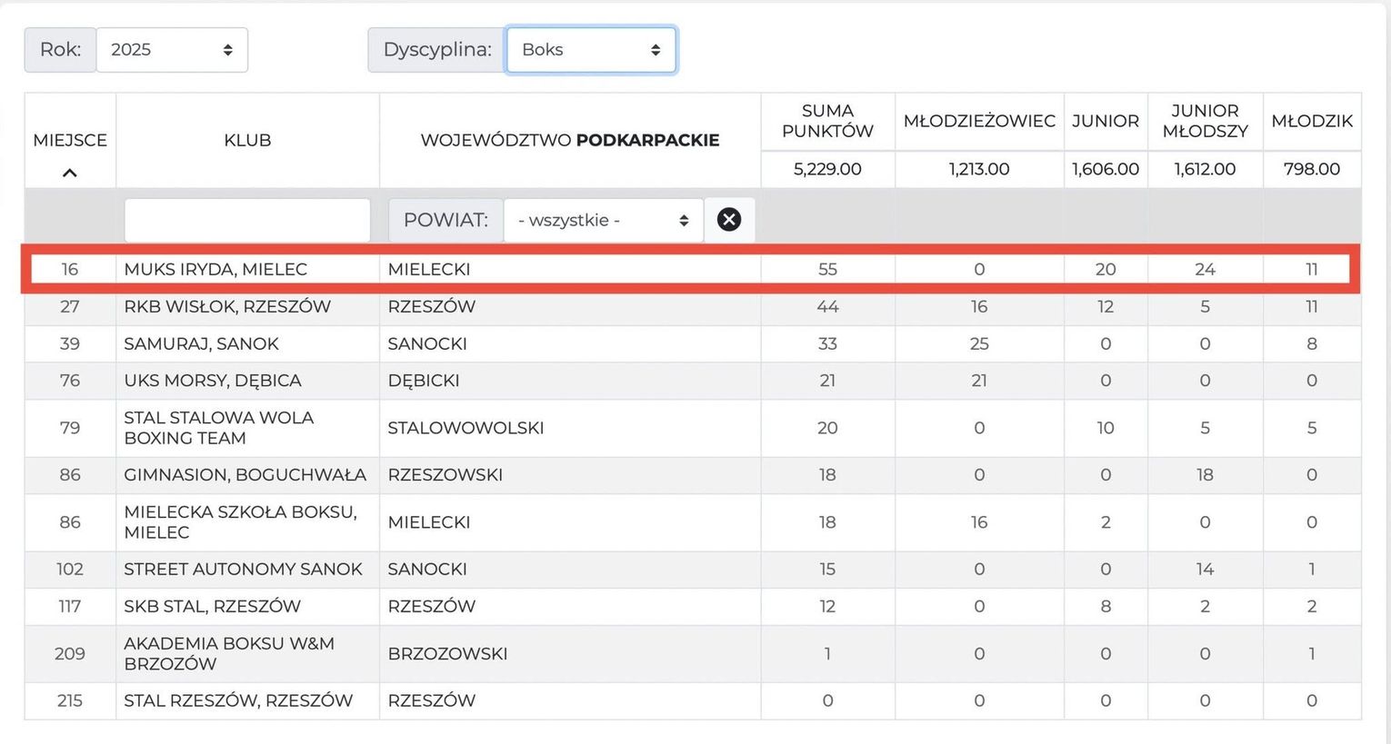The image size is (1391, 744).
Task: Click AKADEMIA BOKSU W&M BRZOZÓW entry
Action: tap(229, 653)
